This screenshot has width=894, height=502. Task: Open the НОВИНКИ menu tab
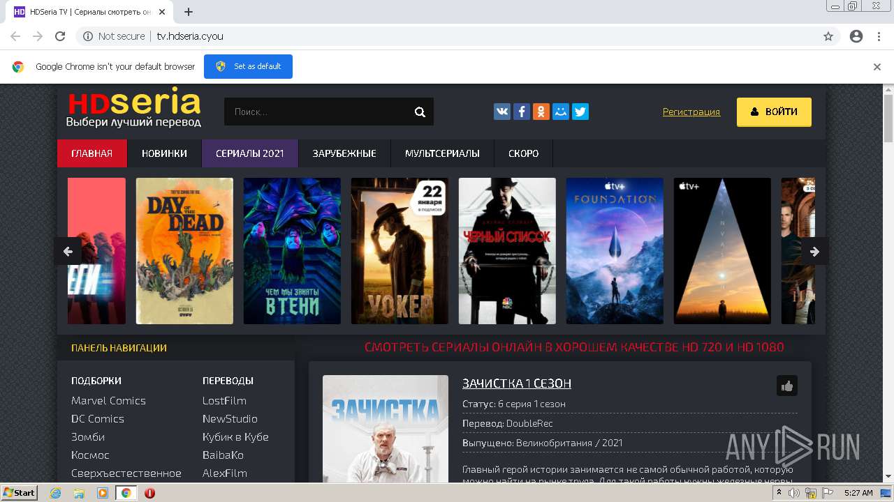tap(164, 153)
